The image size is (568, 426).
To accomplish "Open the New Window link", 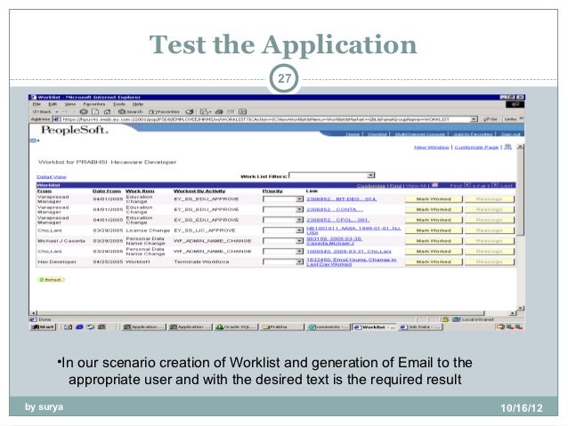I will tap(432, 147).
